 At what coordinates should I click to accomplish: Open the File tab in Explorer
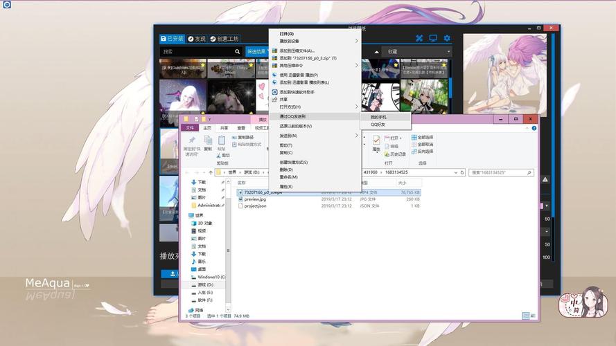click(190, 128)
